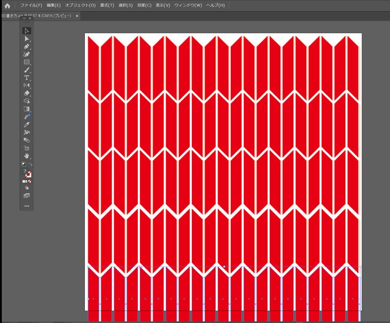Open Edit Toolbar three-dots menu
The image size is (390, 323).
coord(26,206)
